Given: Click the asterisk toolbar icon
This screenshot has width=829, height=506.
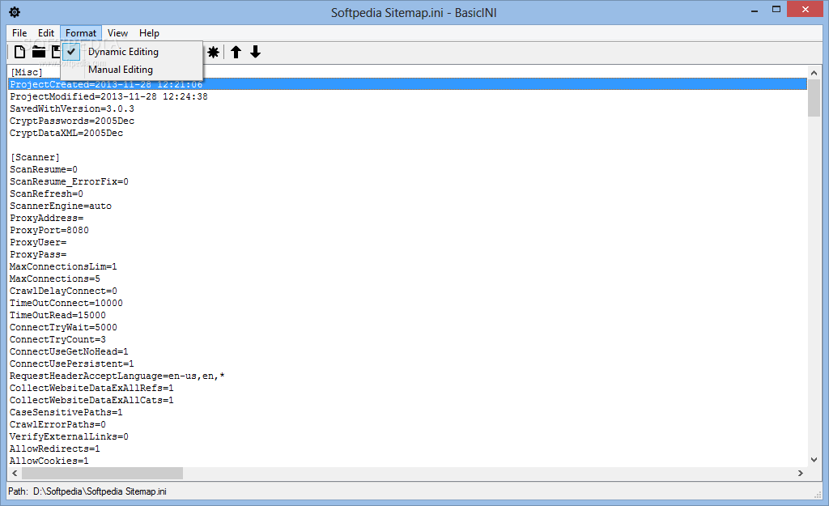Looking at the screenshot, I should coord(213,52).
